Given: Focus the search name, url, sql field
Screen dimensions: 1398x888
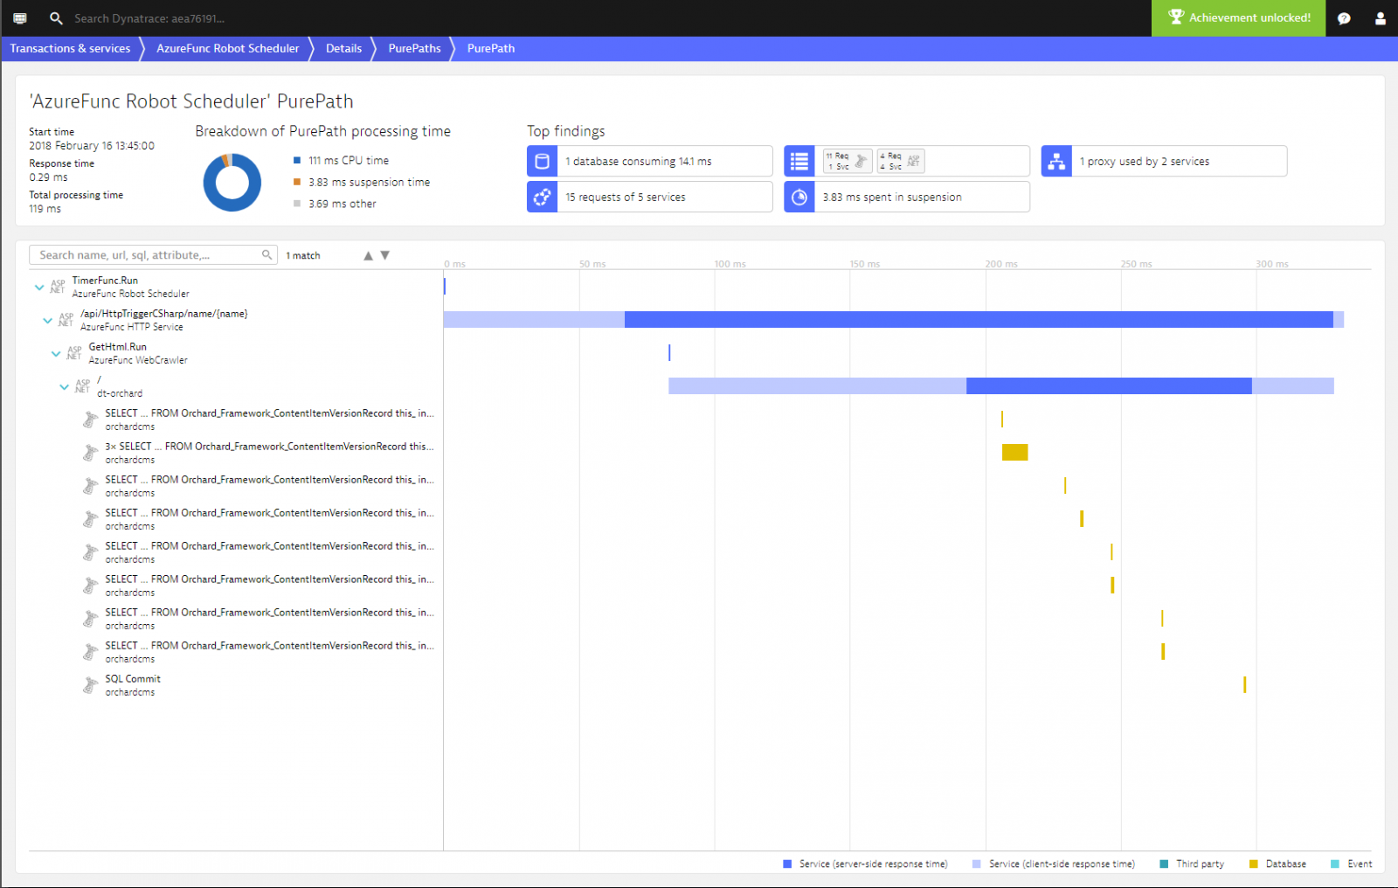Looking at the screenshot, I should (x=147, y=255).
